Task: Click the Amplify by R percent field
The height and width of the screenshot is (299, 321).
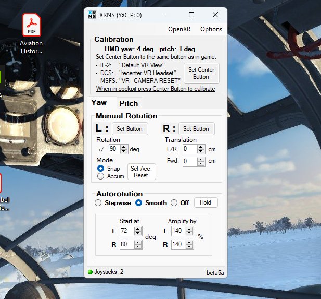Action: click(x=178, y=245)
